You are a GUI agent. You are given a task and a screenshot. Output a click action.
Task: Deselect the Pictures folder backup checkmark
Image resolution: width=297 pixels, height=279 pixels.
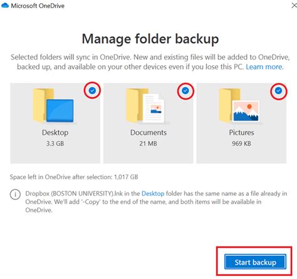[x=278, y=90]
